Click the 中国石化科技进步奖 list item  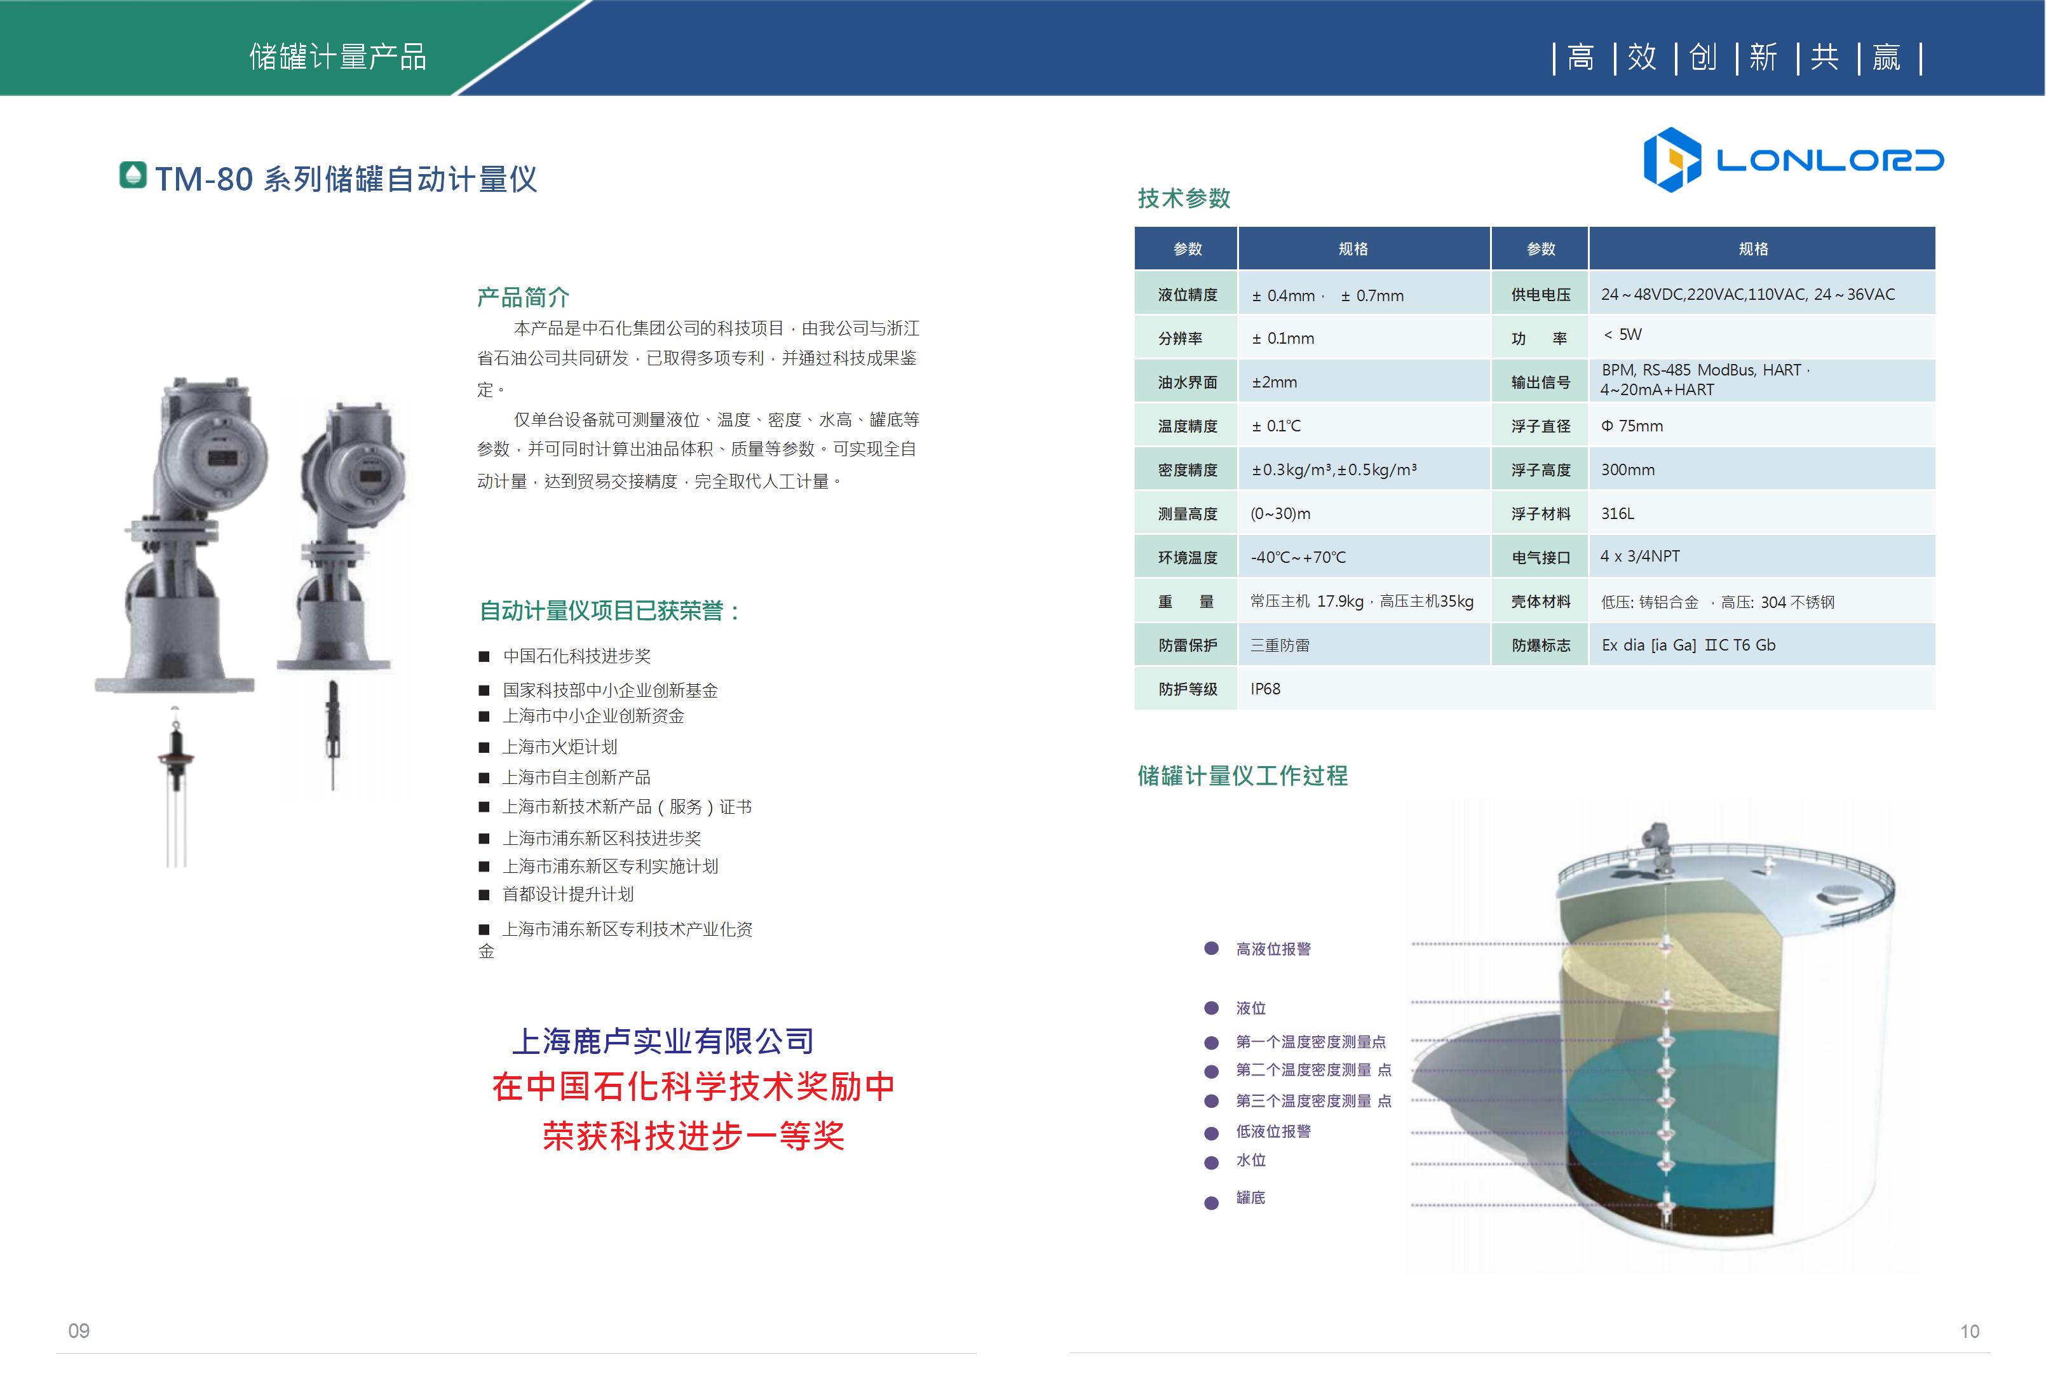pyautogui.click(x=577, y=656)
